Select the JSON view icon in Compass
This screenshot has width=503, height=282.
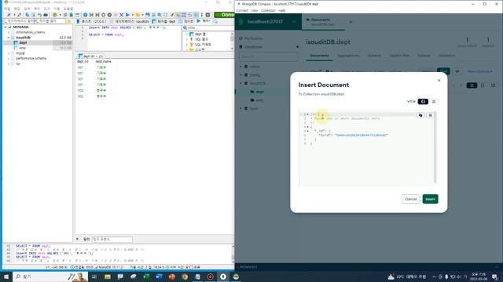(483, 85)
